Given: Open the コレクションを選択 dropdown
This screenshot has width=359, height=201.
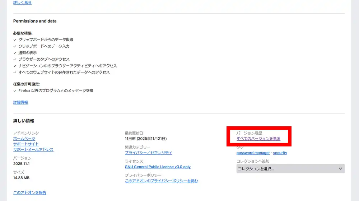Looking at the screenshot, I should click(287, 169).
